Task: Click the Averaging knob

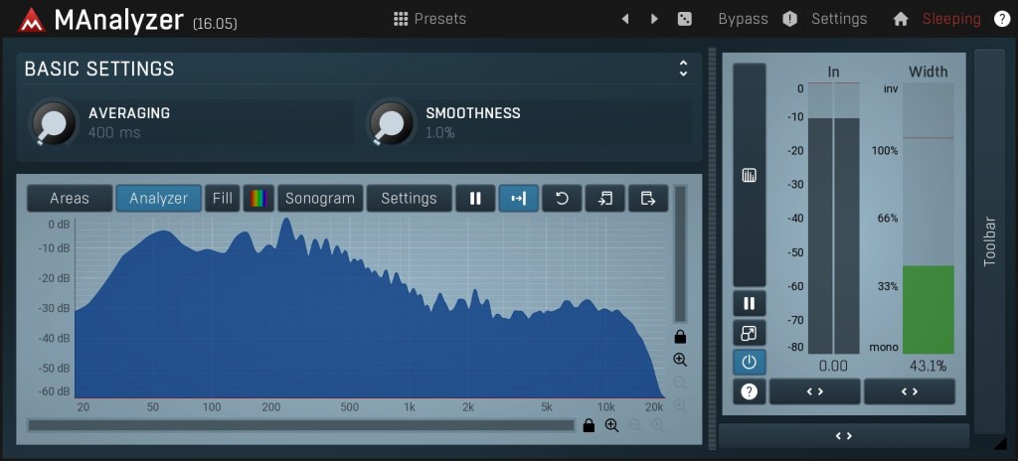Action: [x=54, y=123]
